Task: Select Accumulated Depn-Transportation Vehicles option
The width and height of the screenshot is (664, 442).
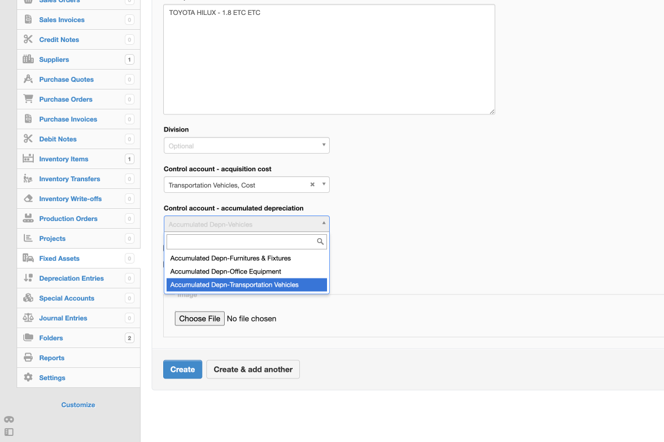Action: [x=247, y=285]
